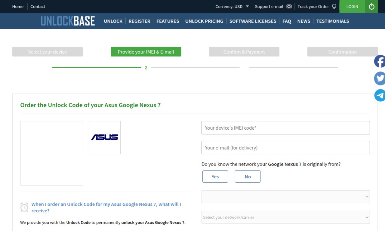The height and width of the screenshot is (231, 385).
Task: Click the "what will I receive?" question heading
Action: coord(106,208)
